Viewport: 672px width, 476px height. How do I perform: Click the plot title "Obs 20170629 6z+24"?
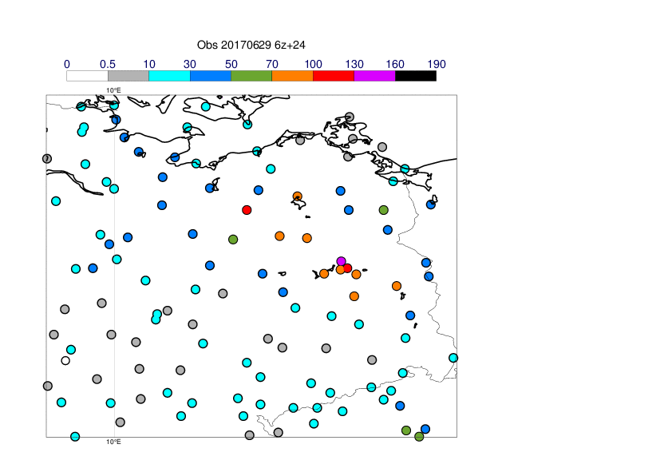tap(251, 45)
